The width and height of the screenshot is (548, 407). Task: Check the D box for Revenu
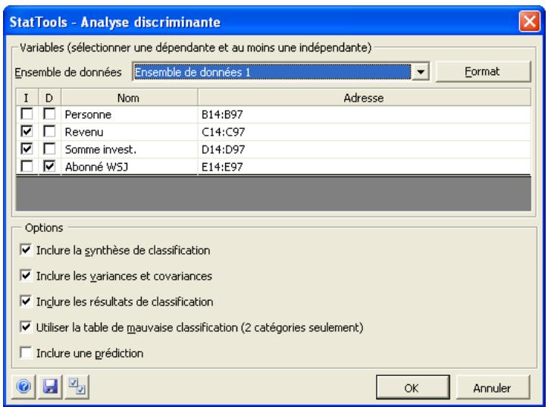tap(49, 131)
